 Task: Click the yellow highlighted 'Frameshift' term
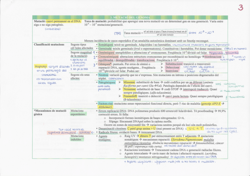pos(130,95)
